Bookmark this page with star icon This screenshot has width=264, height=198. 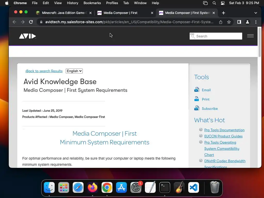pyautogui.click(x=229, y=22)
